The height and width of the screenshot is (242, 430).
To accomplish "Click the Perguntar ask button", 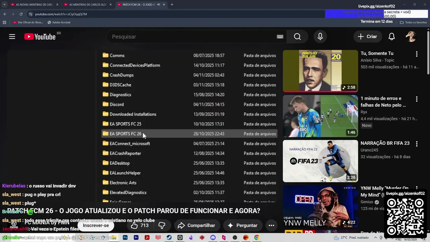I will [x=243, y=226].
